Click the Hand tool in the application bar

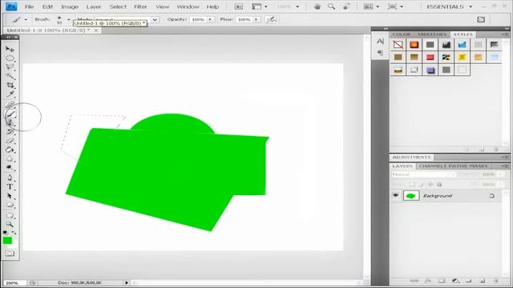pyautogui.click(x=317, y=6)
